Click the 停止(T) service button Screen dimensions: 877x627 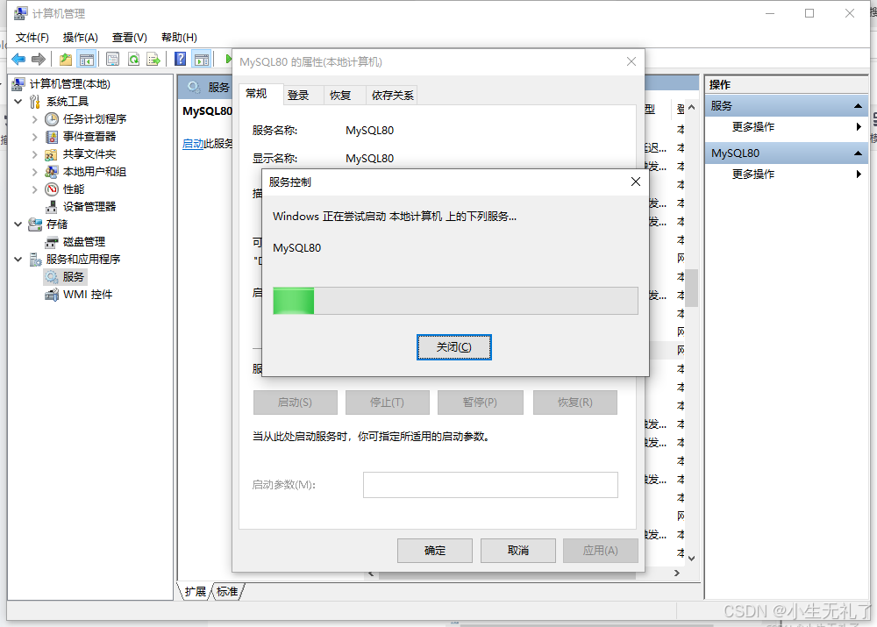[x=388, y=403]
